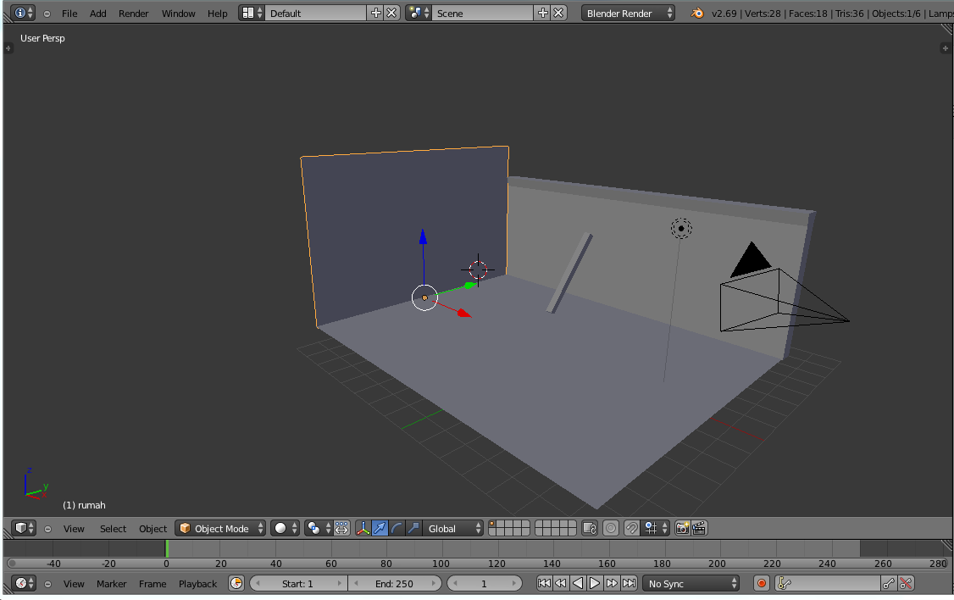The height and width of the screenshot is (600, 954).
Task: Render the OpenGL viewport image
Action: pos(682,528)
